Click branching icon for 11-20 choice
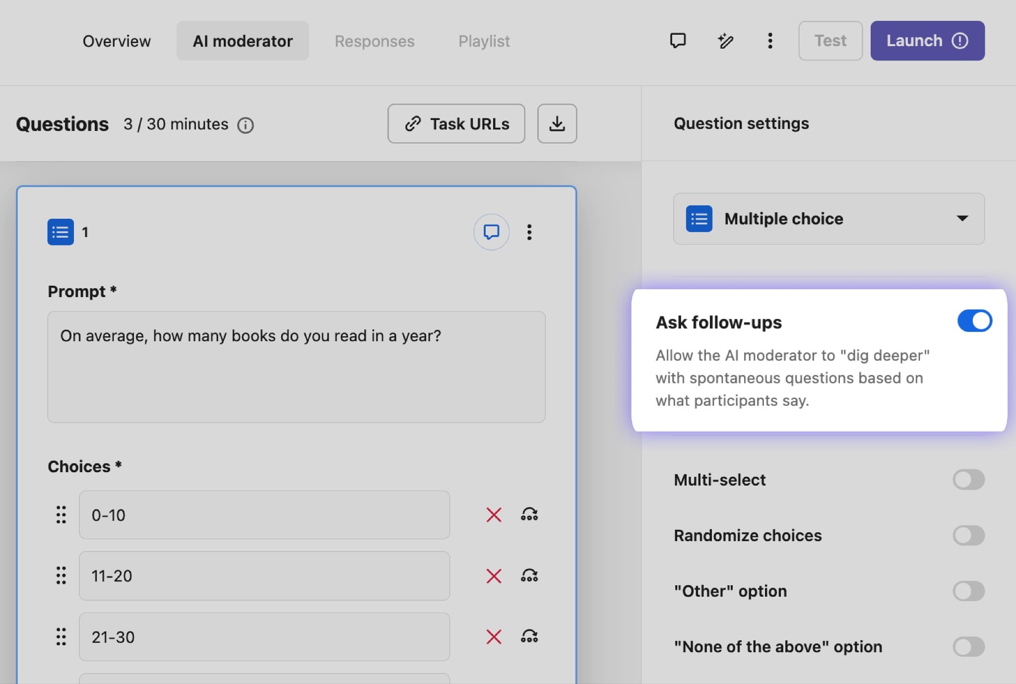Screen dimensions: 1016x684 click(x=529, y=576)
